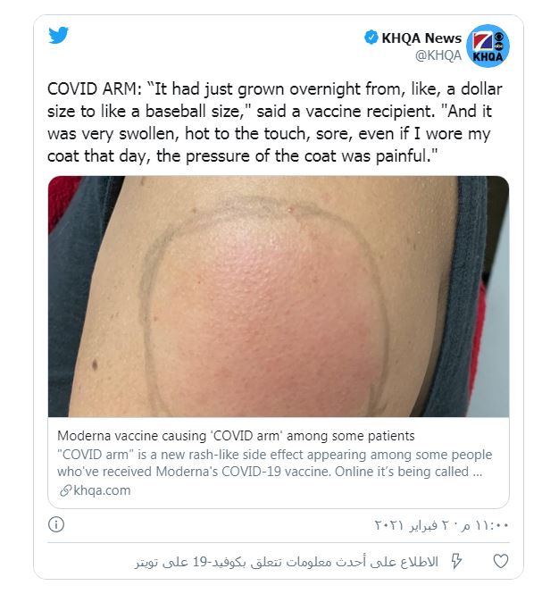
Task: Open the KHQA profile avatar
Action: 488,46
